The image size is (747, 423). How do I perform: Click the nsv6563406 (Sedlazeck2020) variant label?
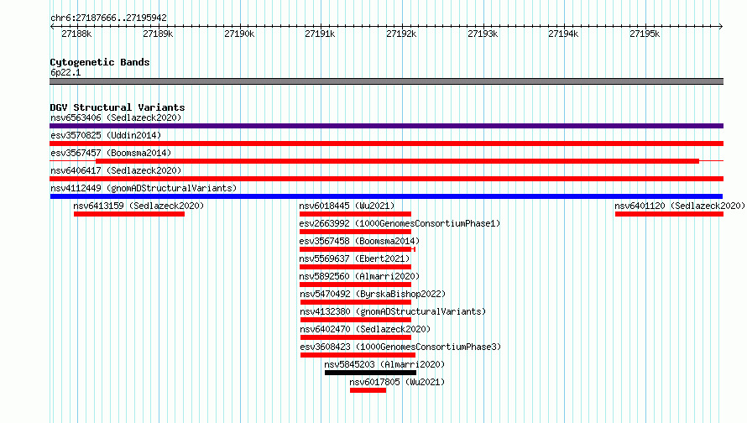pyautogui.click(x=116, y=117)
